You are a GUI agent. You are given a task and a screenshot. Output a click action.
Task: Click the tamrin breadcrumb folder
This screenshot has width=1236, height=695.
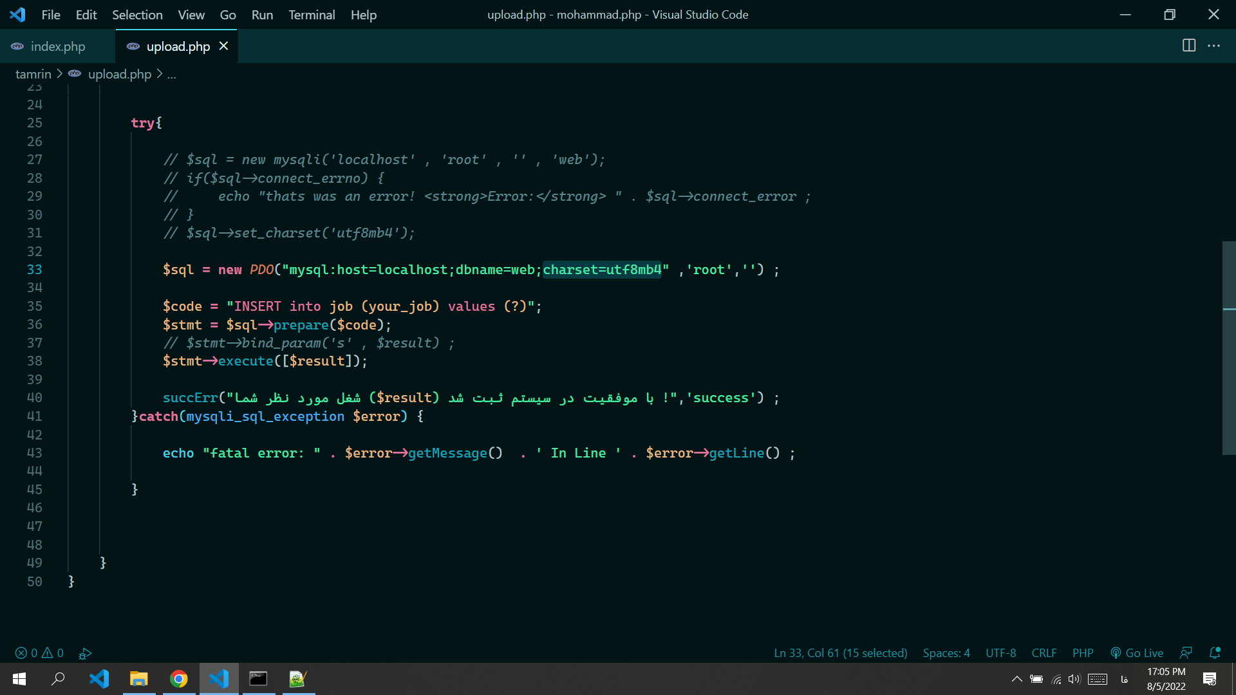tap(33, 74)
